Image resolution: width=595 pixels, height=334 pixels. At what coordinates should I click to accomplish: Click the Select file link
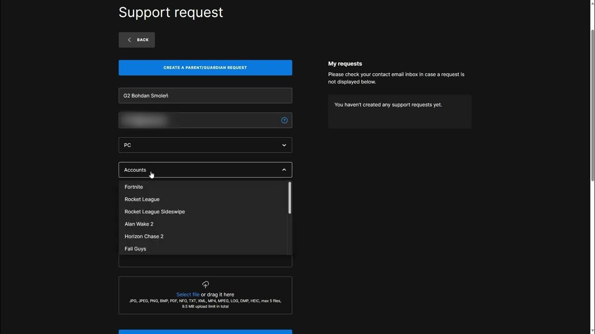[x=188, y=295]
